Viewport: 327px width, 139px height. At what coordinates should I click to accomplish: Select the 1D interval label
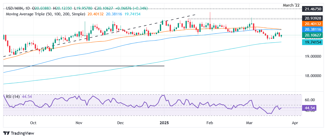[x=29, y=9]
